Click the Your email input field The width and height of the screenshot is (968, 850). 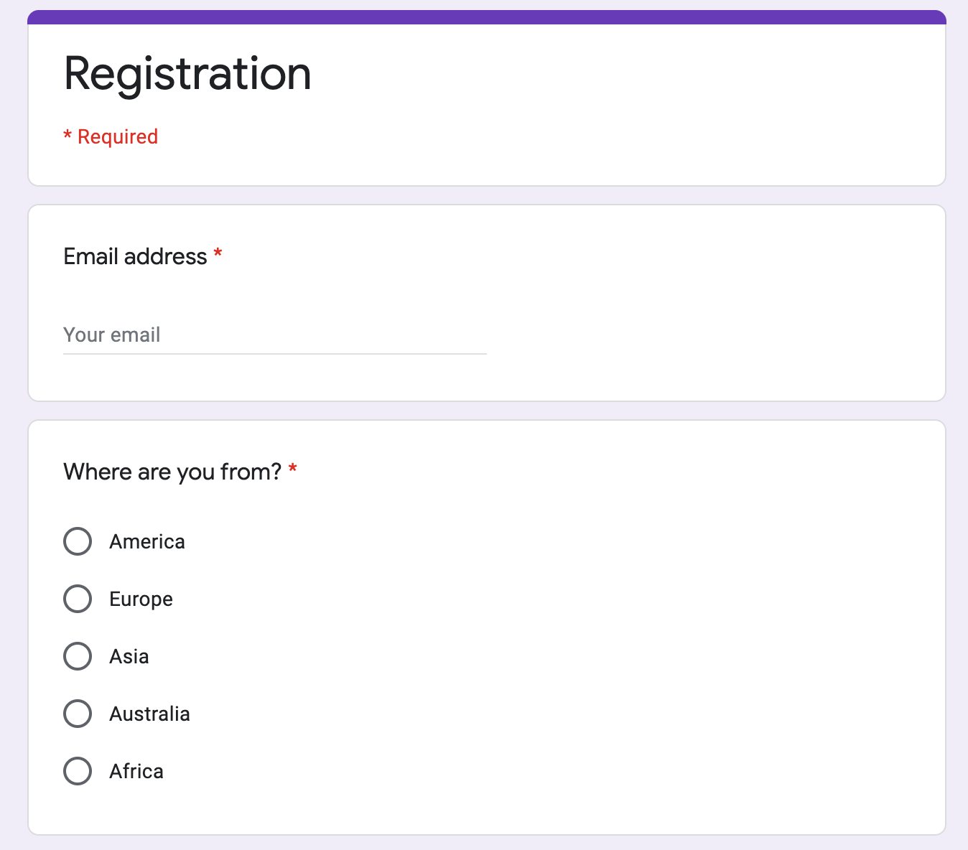[x=274, y=335]
